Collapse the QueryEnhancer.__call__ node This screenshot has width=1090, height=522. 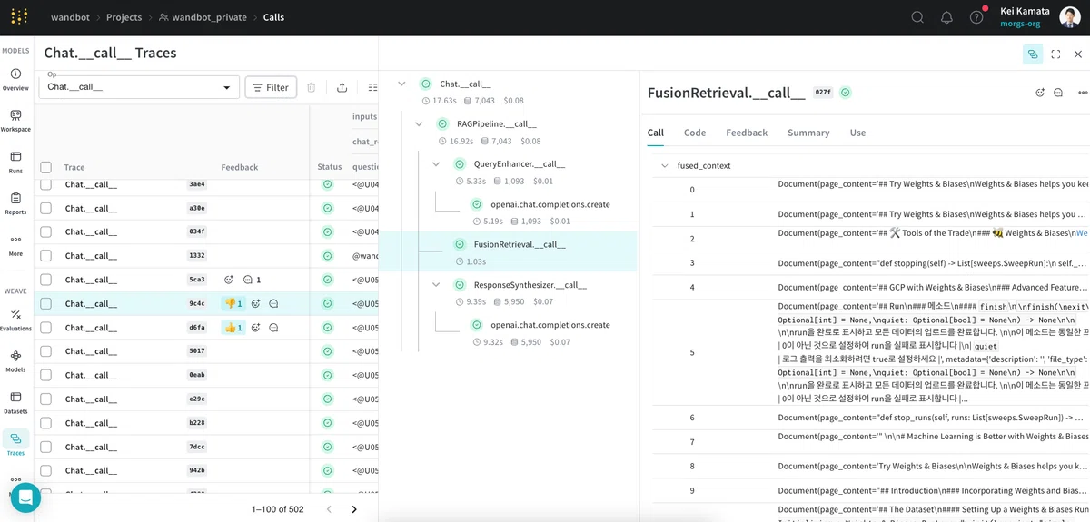pos(436,164)
